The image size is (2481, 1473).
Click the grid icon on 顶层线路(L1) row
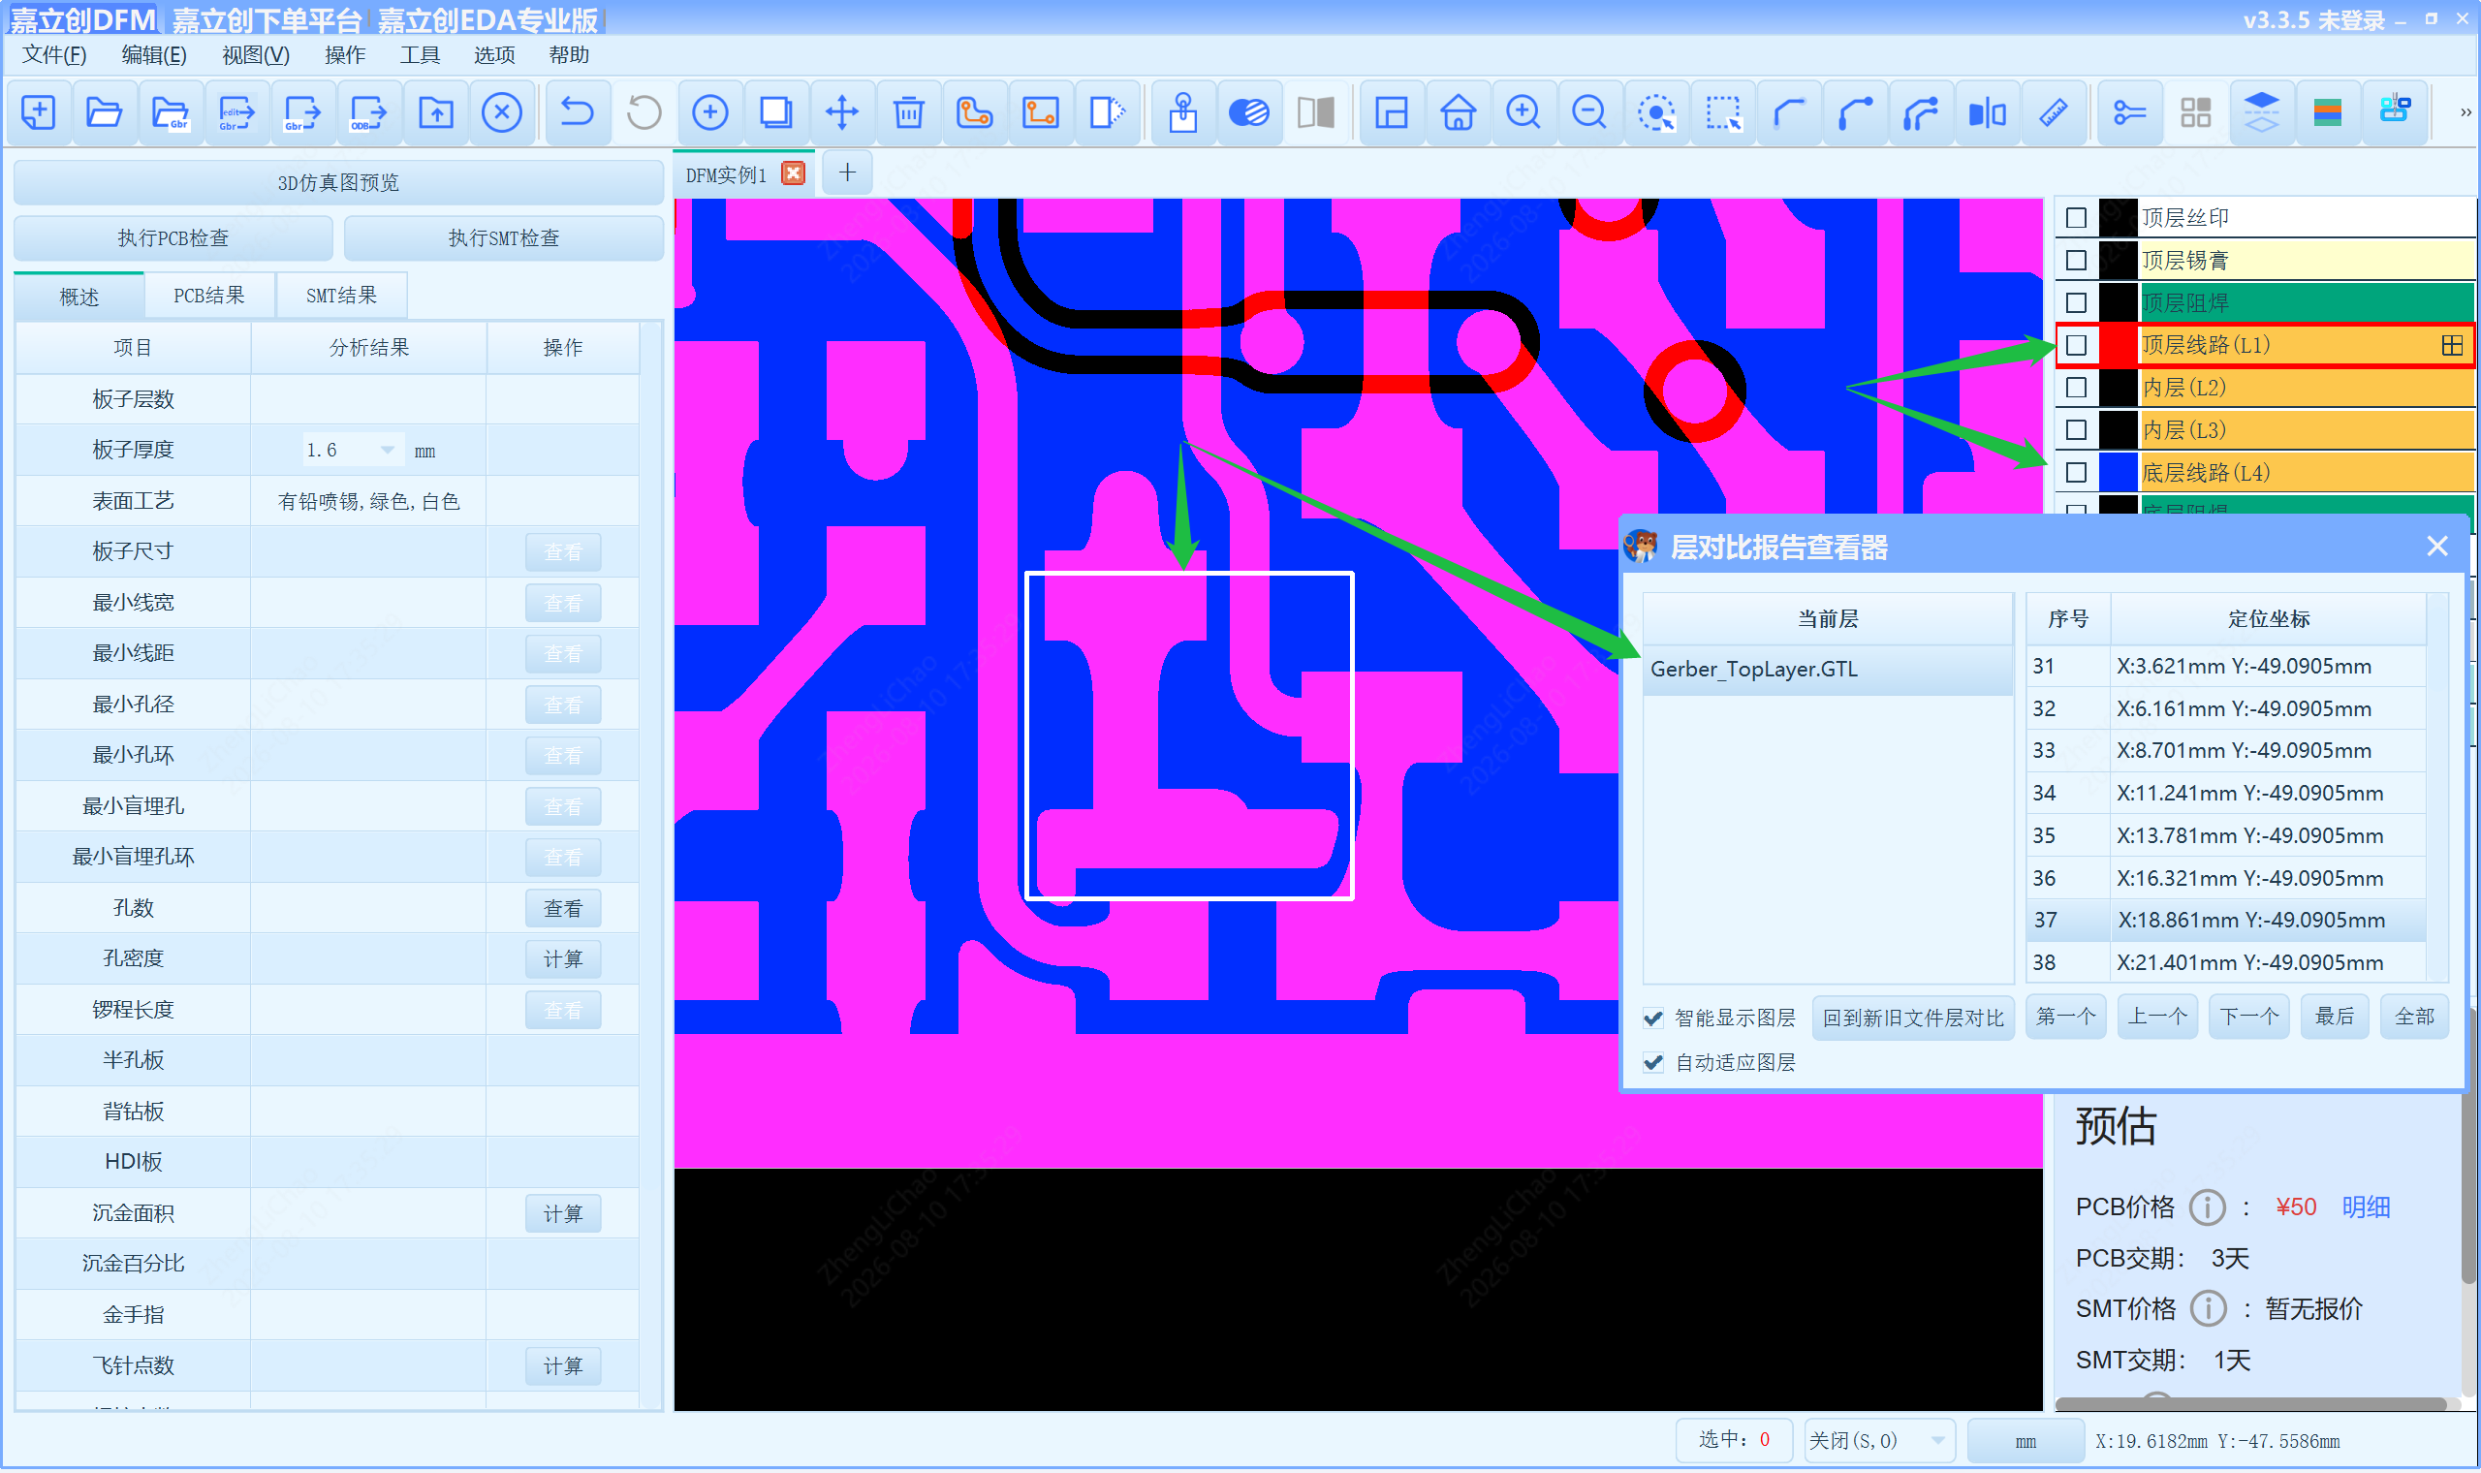pos(2452,345)
